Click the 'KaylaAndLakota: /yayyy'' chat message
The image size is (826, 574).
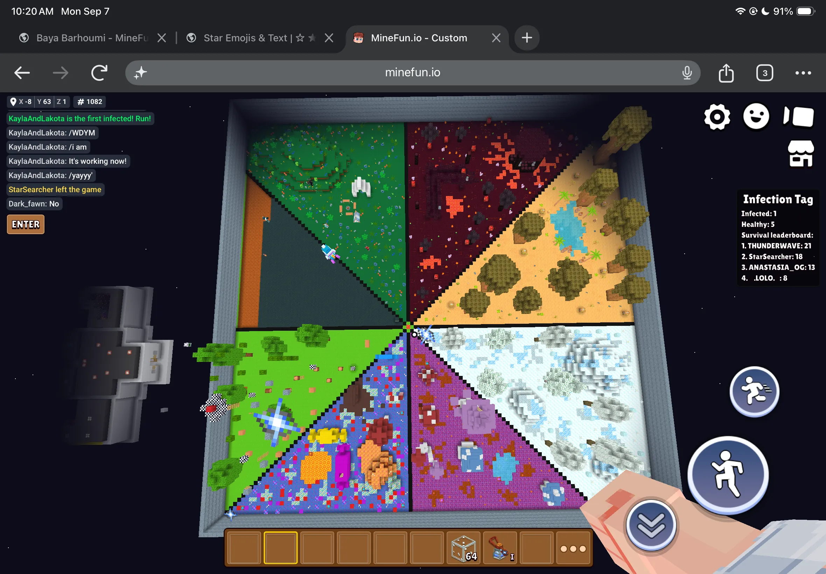pyautogui.click(x=51, y=175)
